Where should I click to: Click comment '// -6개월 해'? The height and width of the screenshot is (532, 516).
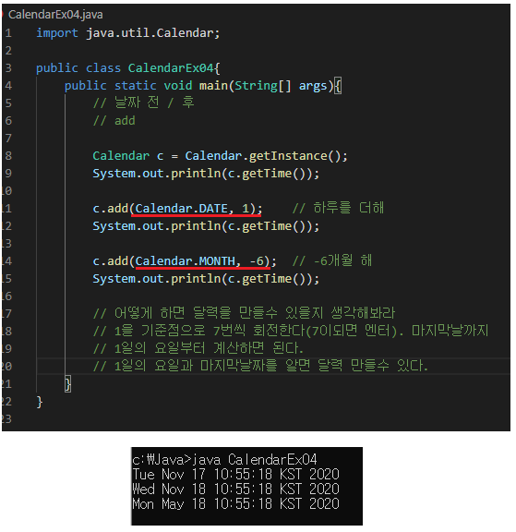tap(332, 260)
